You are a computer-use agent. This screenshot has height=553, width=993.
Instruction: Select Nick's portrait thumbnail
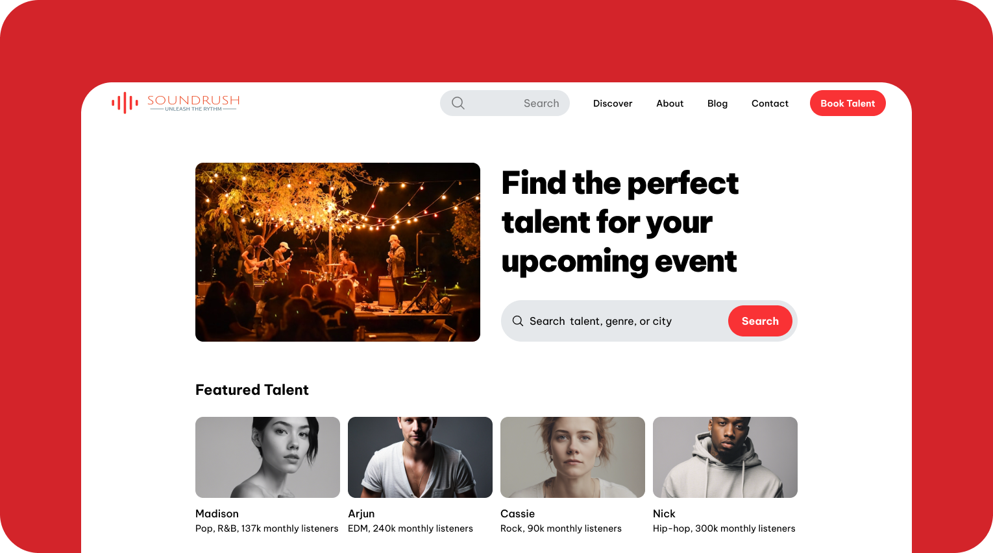[725, 457]
